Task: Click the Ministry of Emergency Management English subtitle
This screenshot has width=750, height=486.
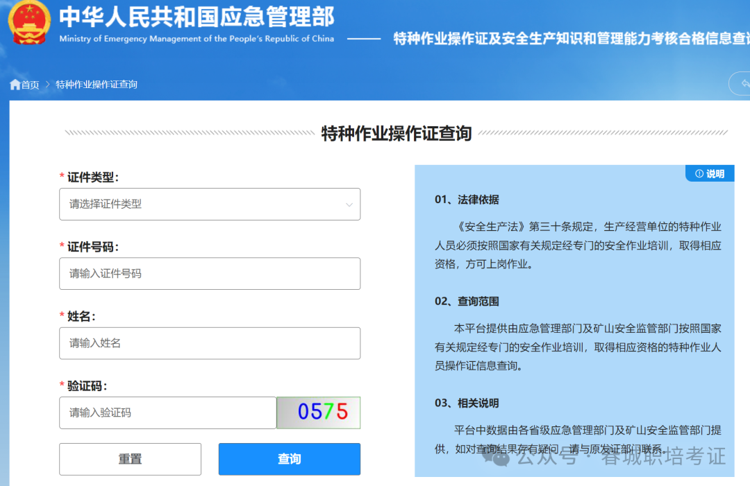Action: click(x=197, y=39)
